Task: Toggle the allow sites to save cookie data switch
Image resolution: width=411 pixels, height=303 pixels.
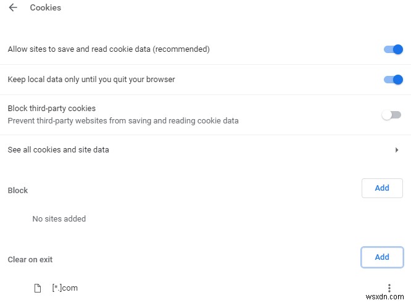Action: pos(392,49)
